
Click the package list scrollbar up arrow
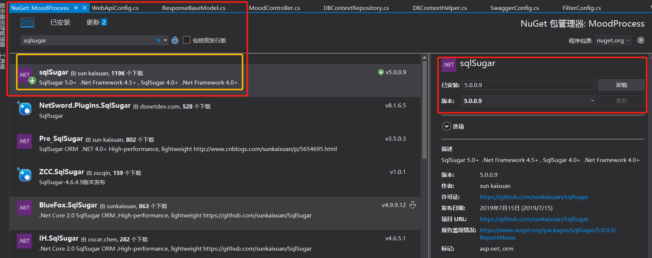tap(424, 57)
